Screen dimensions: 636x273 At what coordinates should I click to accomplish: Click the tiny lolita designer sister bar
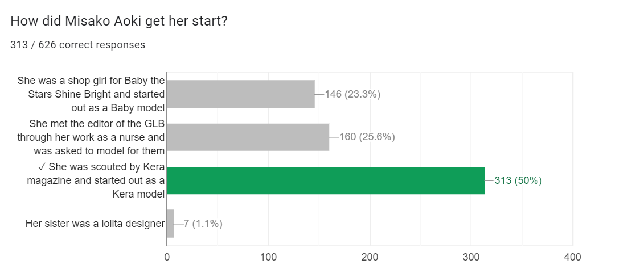170,224
